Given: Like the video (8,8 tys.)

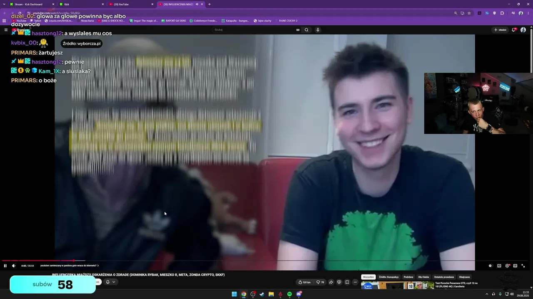Looking at the screenshot, I should [x=305, y=282].
